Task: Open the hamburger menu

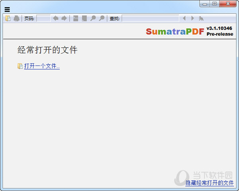Action: click(x=7, y=10)
